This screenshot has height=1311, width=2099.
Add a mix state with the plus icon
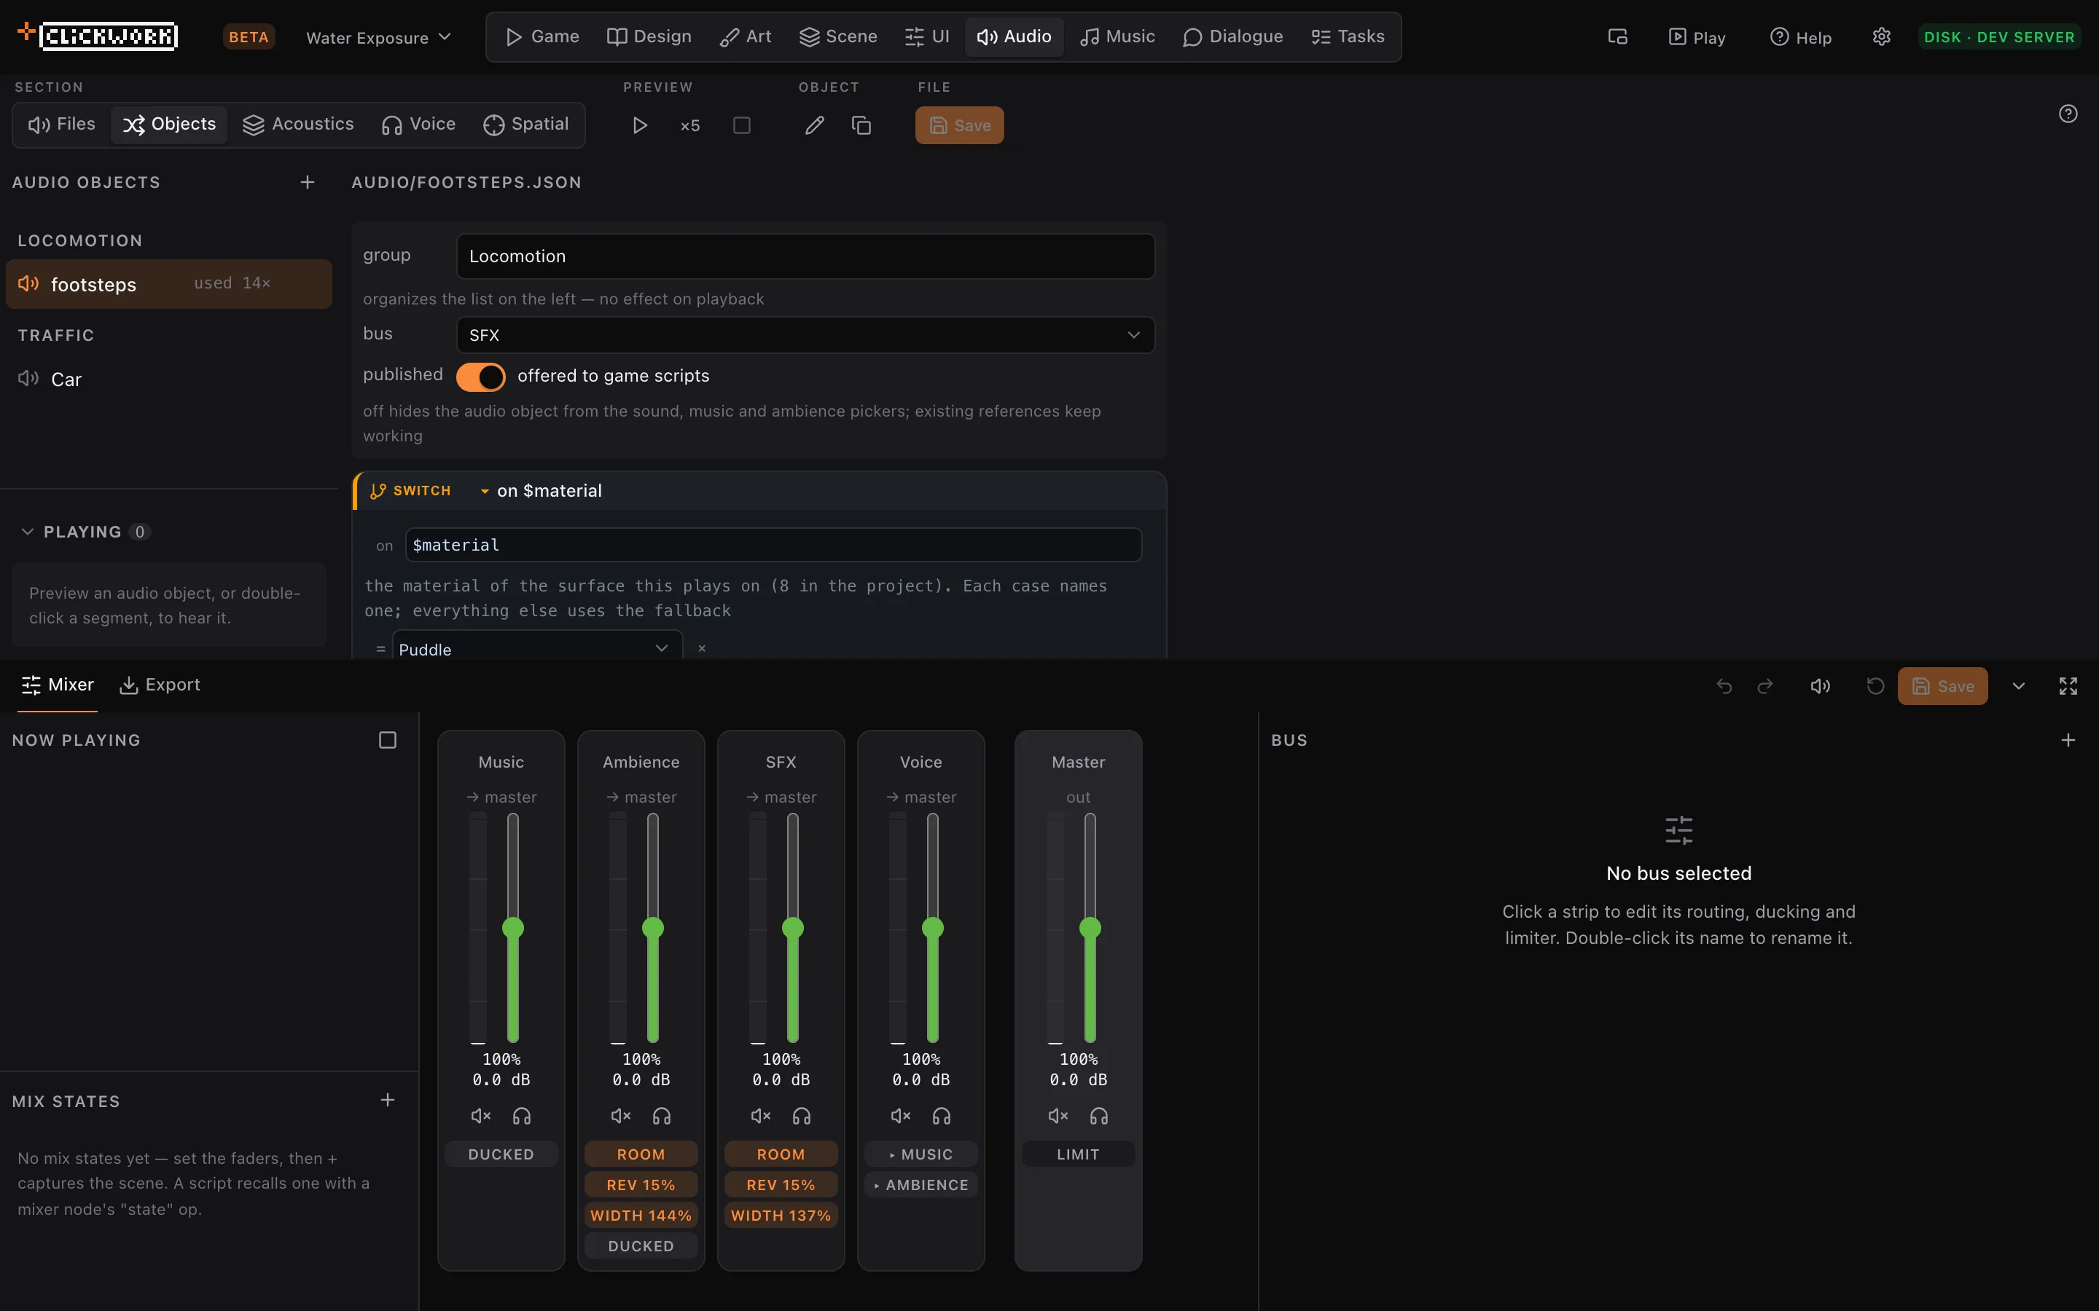388,1100
